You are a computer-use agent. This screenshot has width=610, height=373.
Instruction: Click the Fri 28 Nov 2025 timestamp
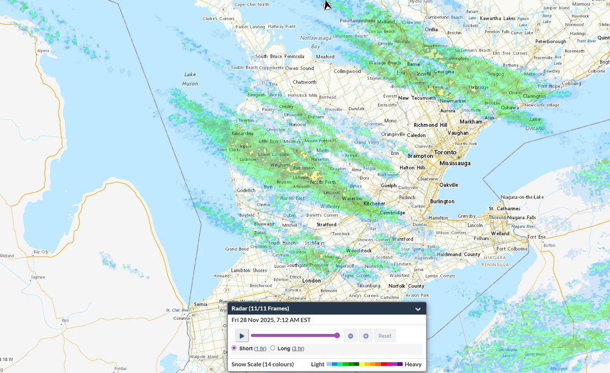point(271,320)
